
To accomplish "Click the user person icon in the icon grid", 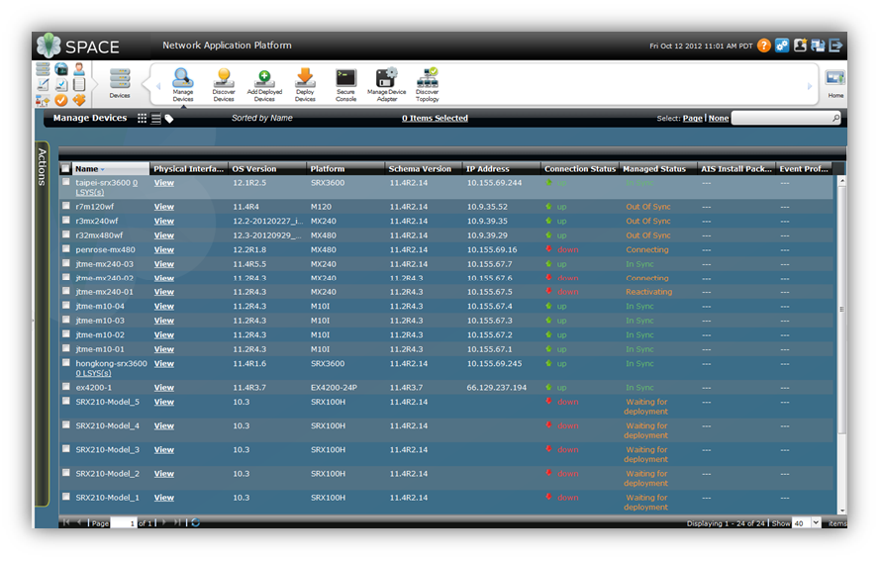I will pyautogui.click(x=79, y=69).
